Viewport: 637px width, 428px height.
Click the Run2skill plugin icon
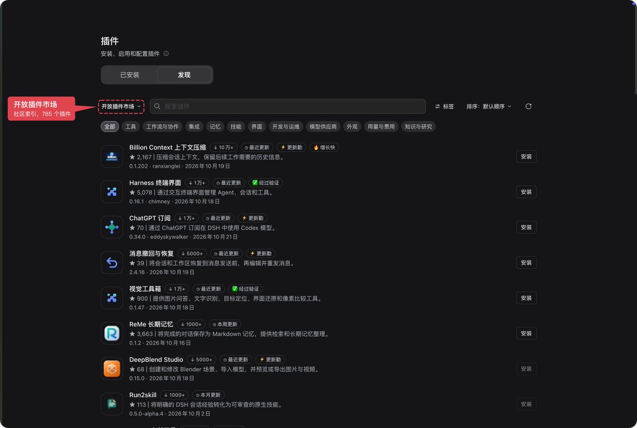112,404
